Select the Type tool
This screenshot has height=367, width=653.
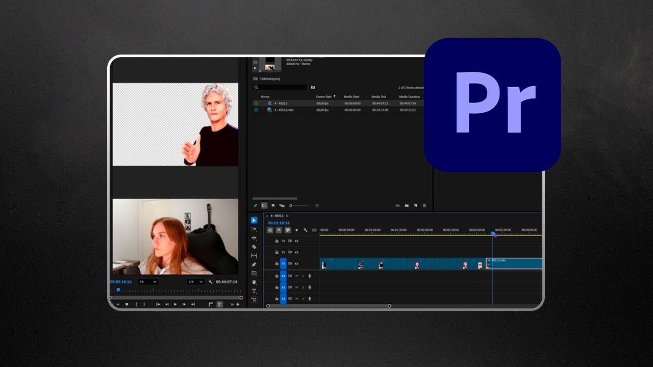click(254, 291)
